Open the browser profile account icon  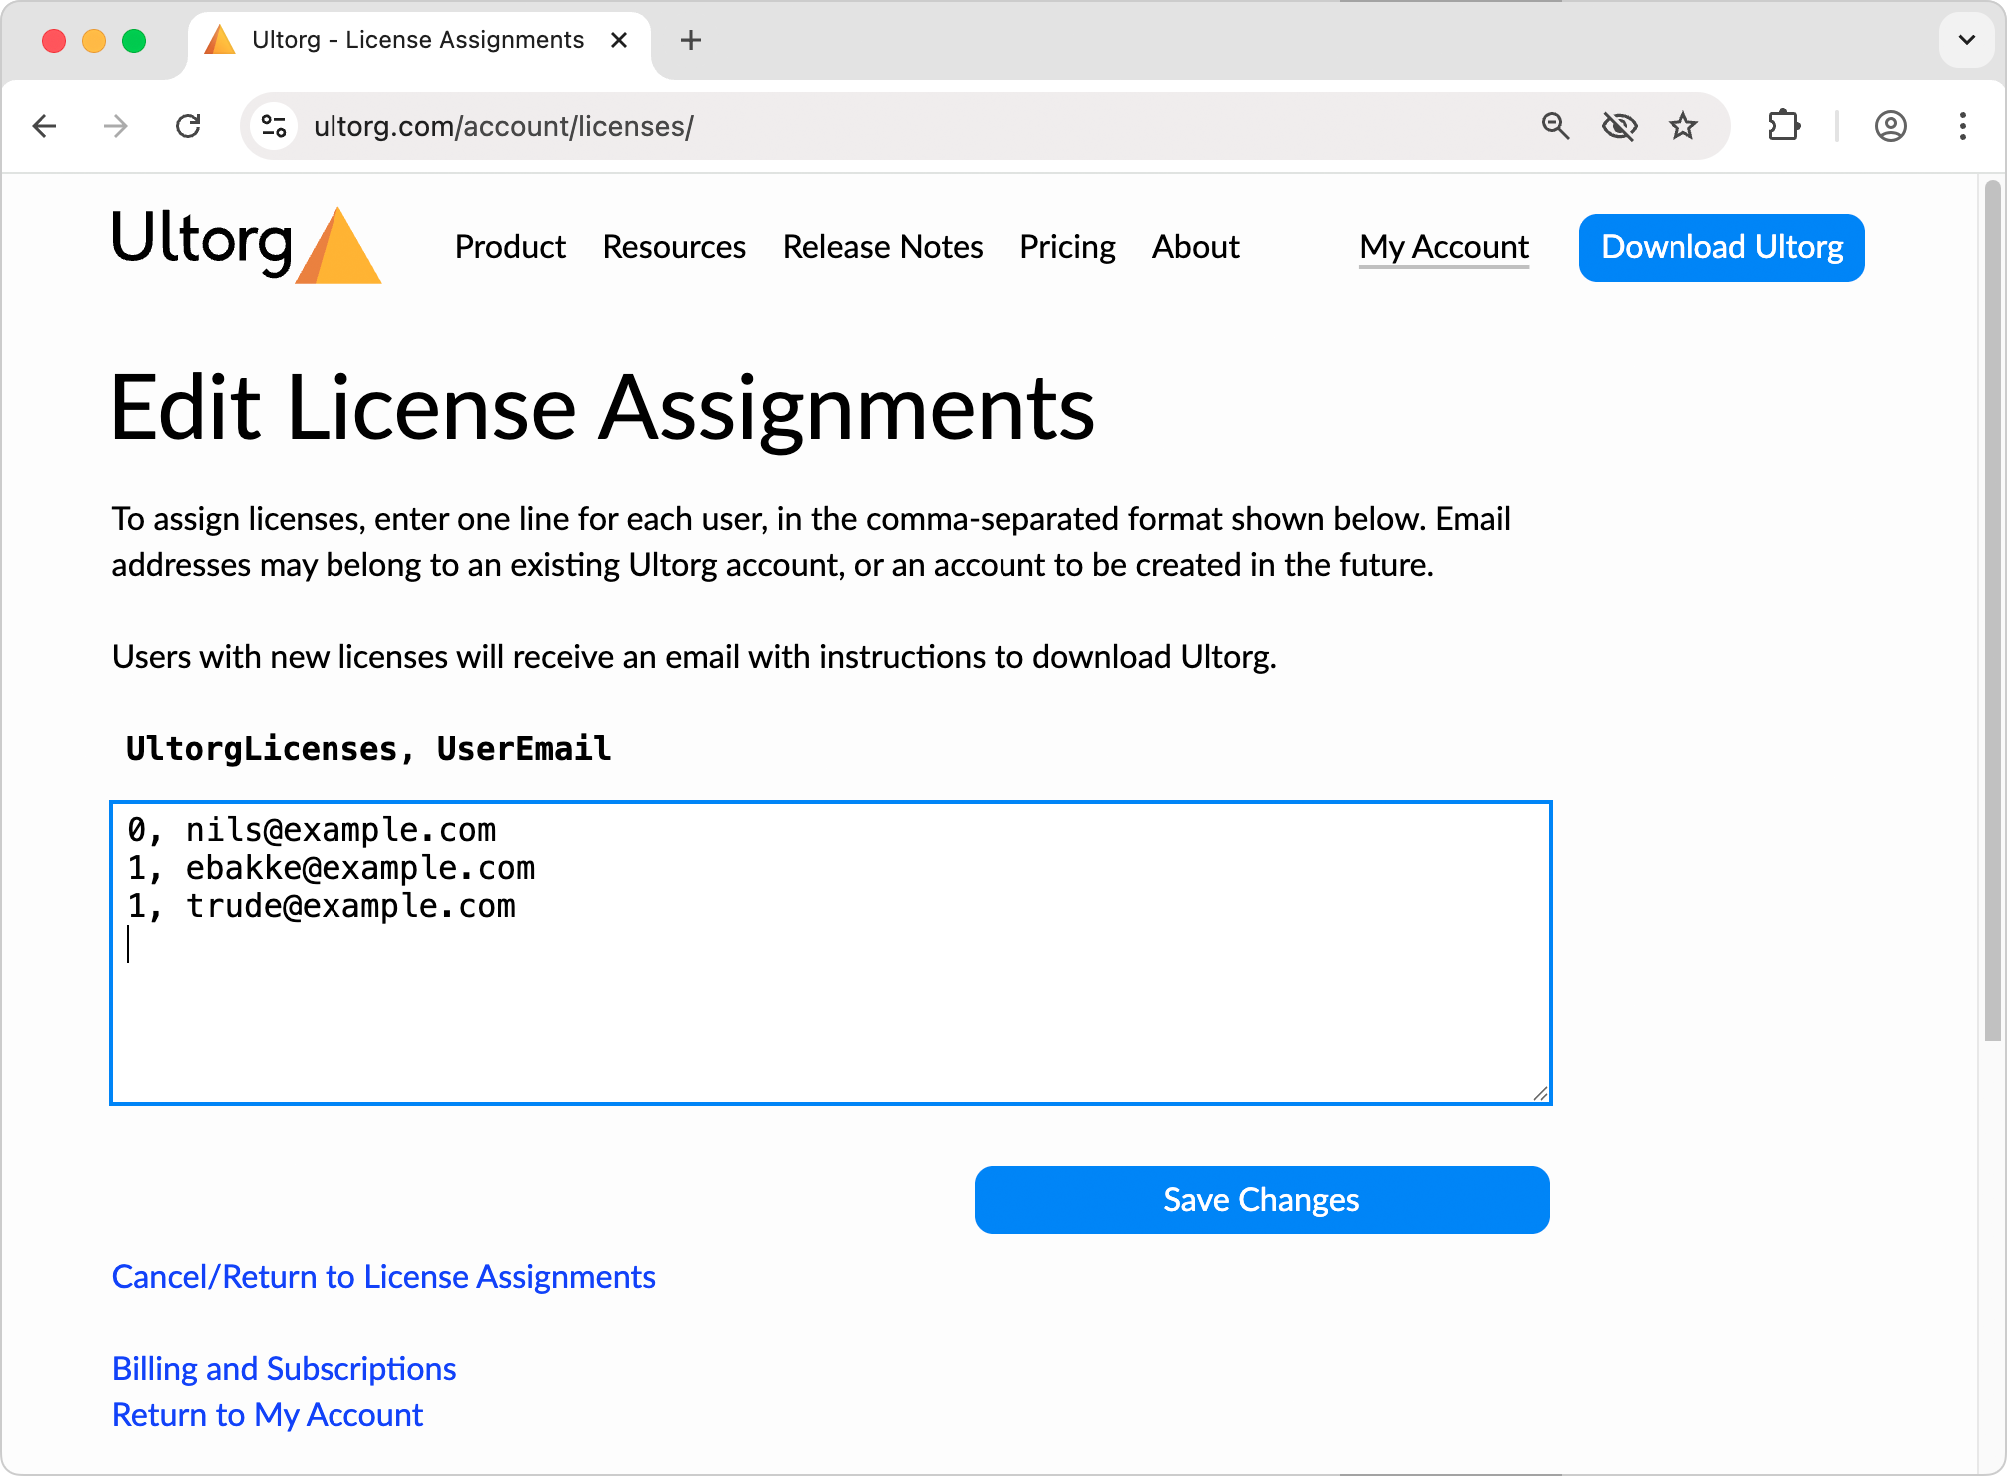click(x=1891, y=126)
